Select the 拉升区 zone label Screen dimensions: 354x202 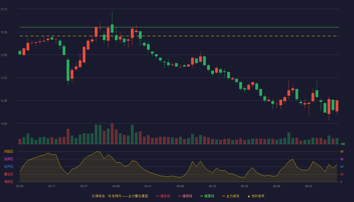click(x=9, y=167)
